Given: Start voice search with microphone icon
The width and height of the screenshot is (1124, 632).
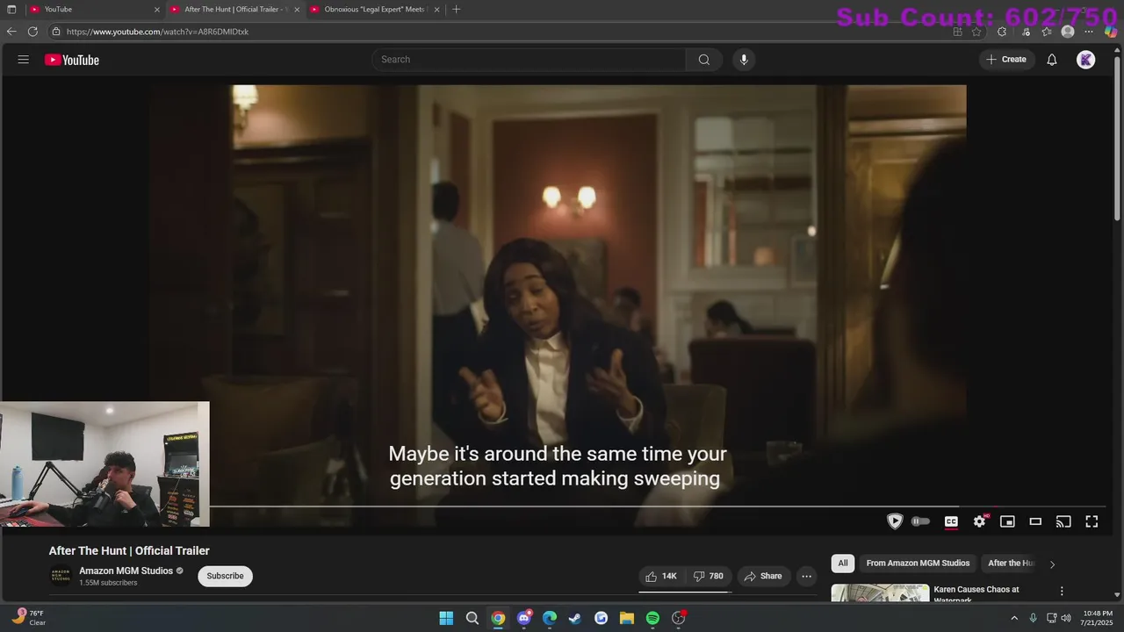Looking at the screenshot, I should click(744, 60).
